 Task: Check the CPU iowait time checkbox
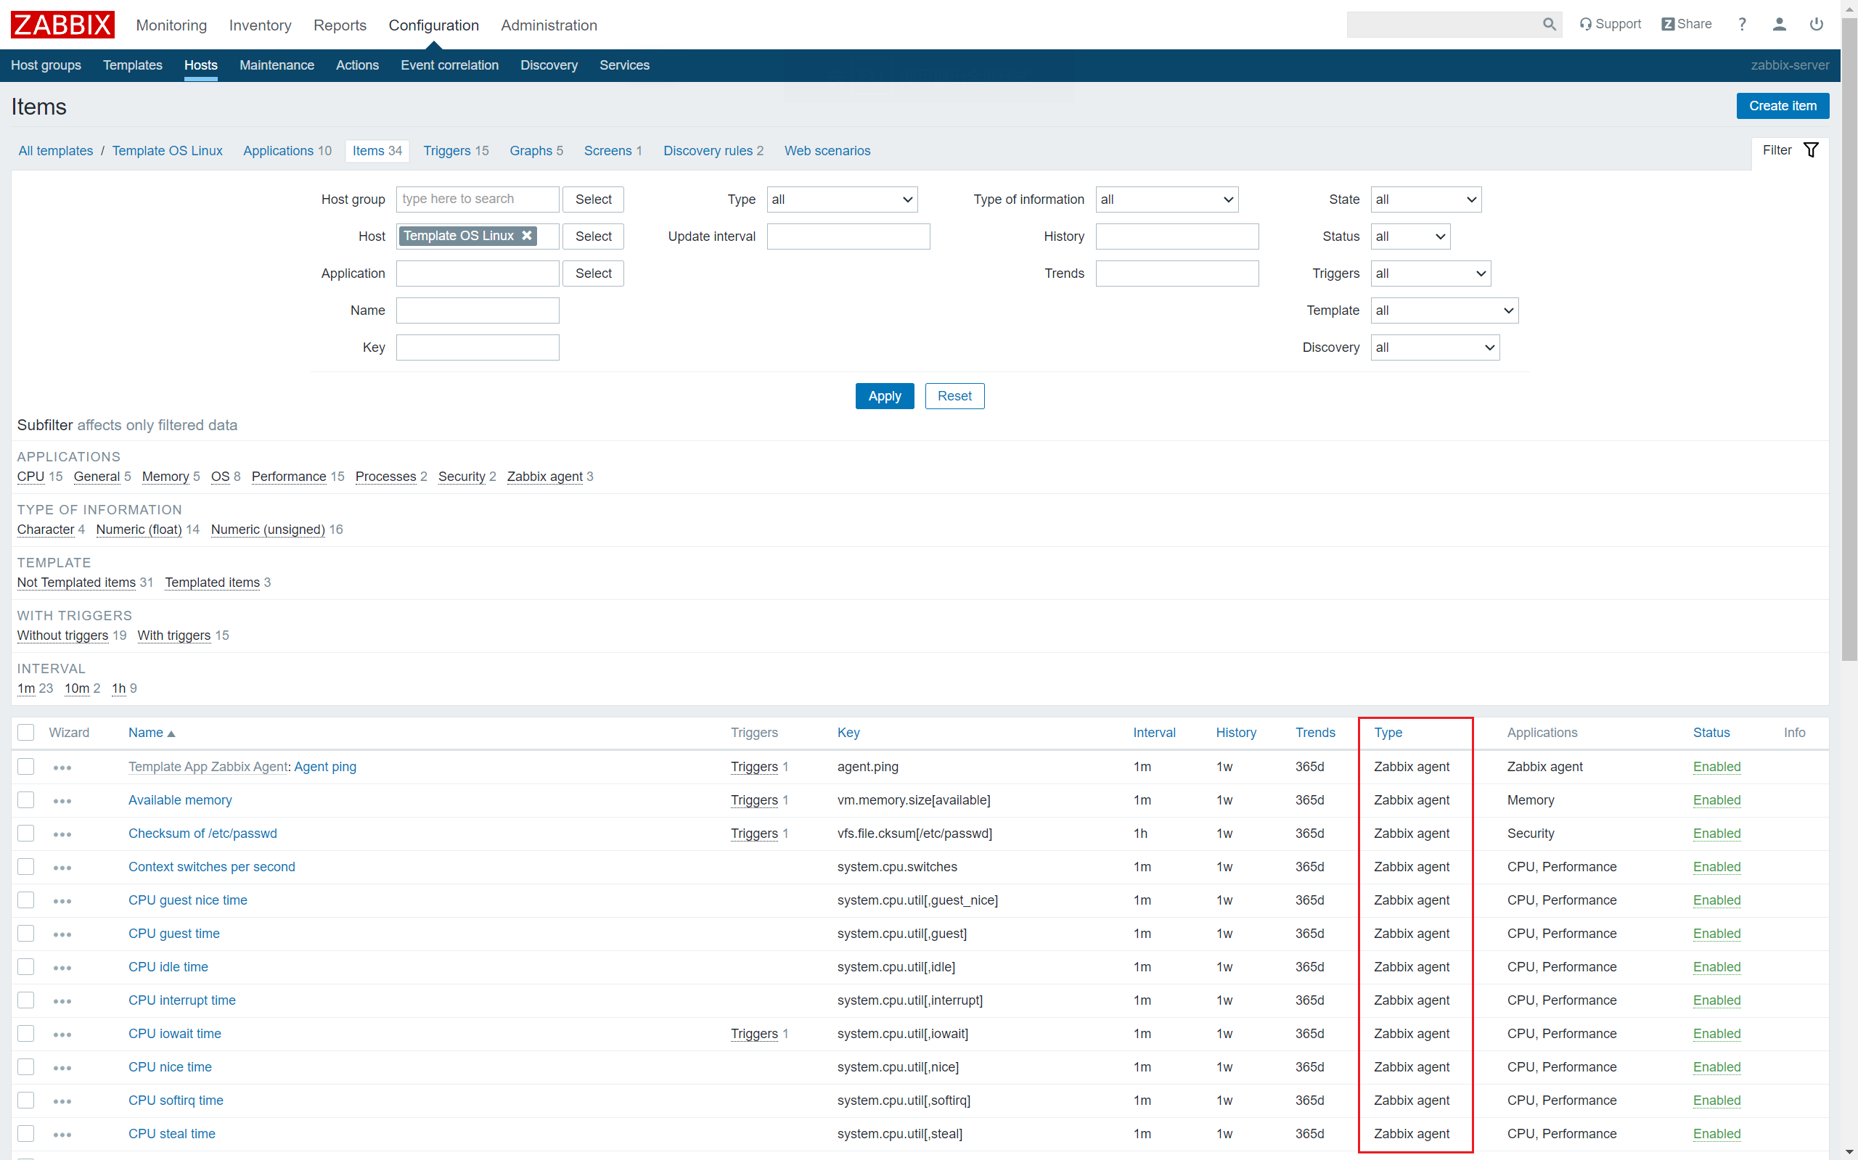[x=26, y=1034]
